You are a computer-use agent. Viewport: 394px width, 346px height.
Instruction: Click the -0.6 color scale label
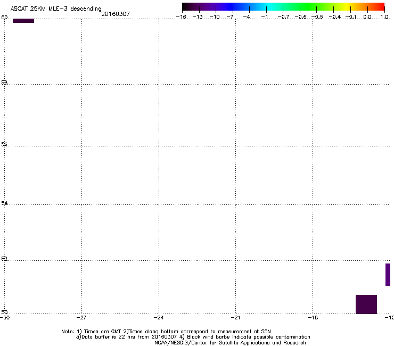tap(300, 17)
